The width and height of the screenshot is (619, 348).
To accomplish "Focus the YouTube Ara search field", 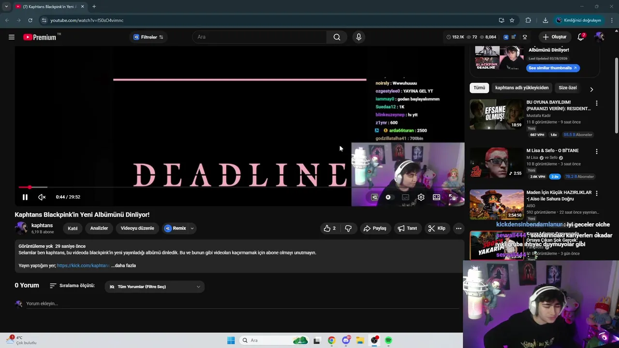I will tap(261, 37).
